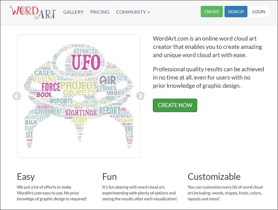Open the Login page
The image size is (278, 210).
259,12
